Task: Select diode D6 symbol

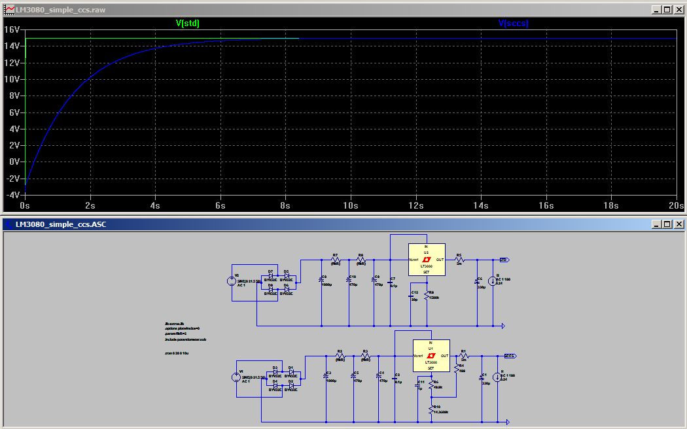Action: [x=286, y=290]
